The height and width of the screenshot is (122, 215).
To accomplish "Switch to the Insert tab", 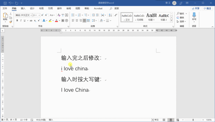I will point(23,8).
